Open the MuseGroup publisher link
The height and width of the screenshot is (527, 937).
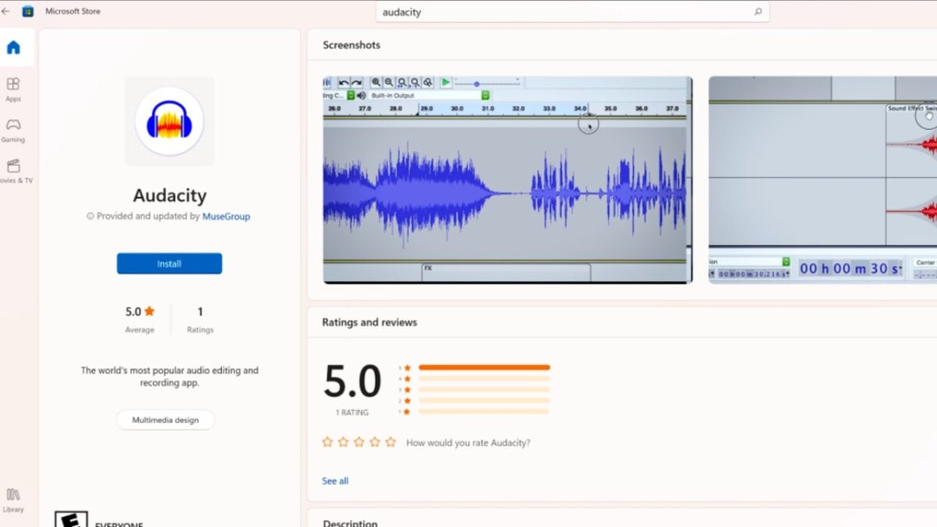coord(226,217)
